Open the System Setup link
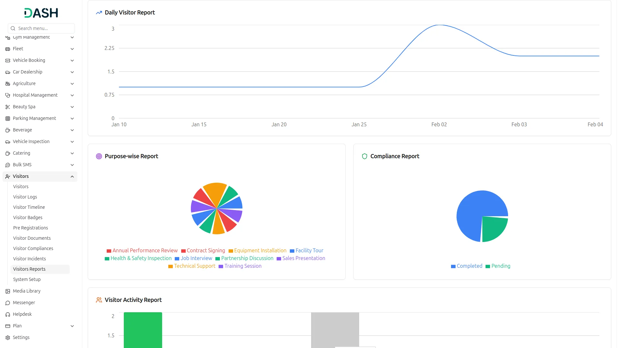The height and width of the screenshot is (348, 619). (27, 279)
